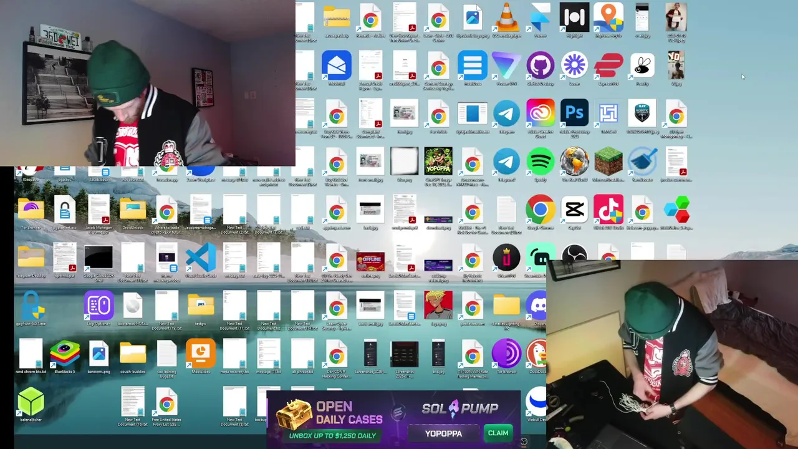This screenshot has width=798, height=449.
Task: Select the alt phrase.txt file
Action: pos(302,354)
